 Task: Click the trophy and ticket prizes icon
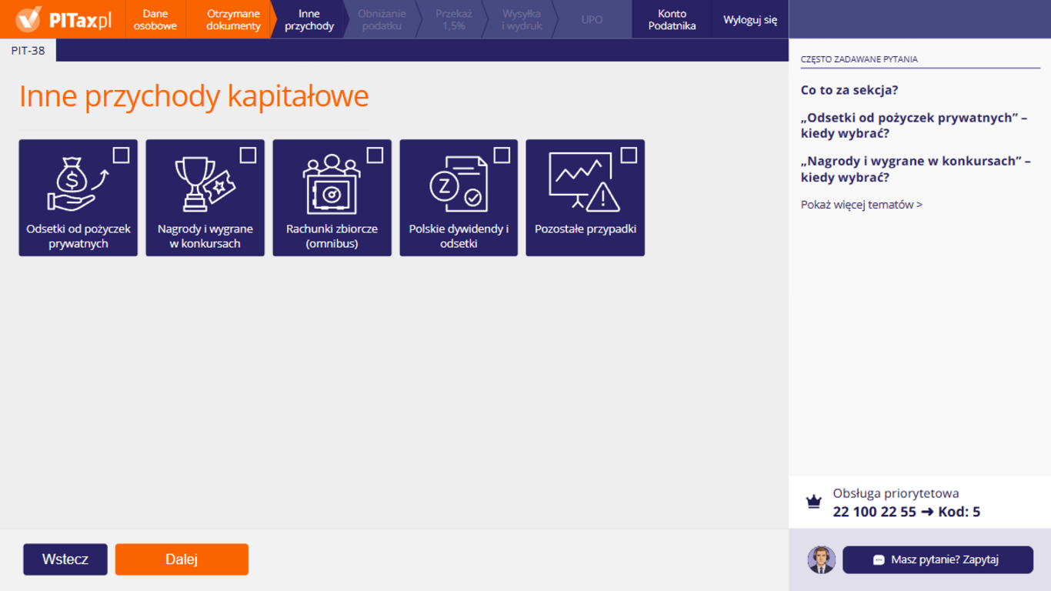point(204,185)
